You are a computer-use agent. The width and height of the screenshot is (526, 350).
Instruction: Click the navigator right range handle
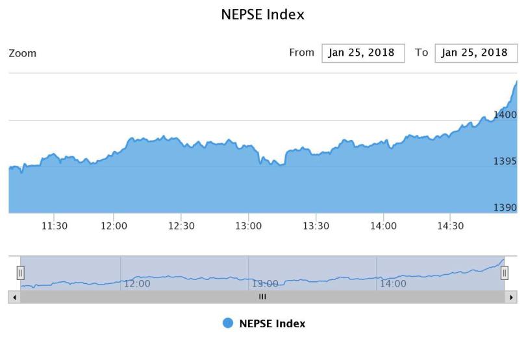click(x=505, y=274)
